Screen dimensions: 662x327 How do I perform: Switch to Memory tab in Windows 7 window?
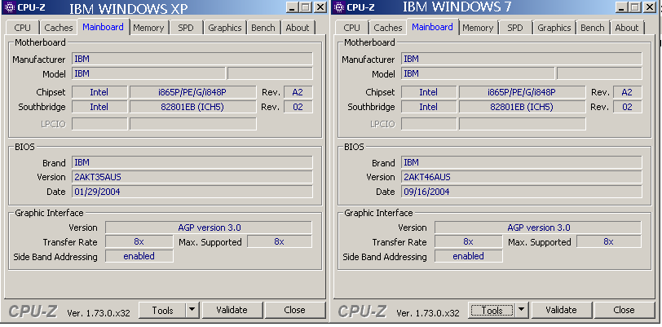pos(478,28)
